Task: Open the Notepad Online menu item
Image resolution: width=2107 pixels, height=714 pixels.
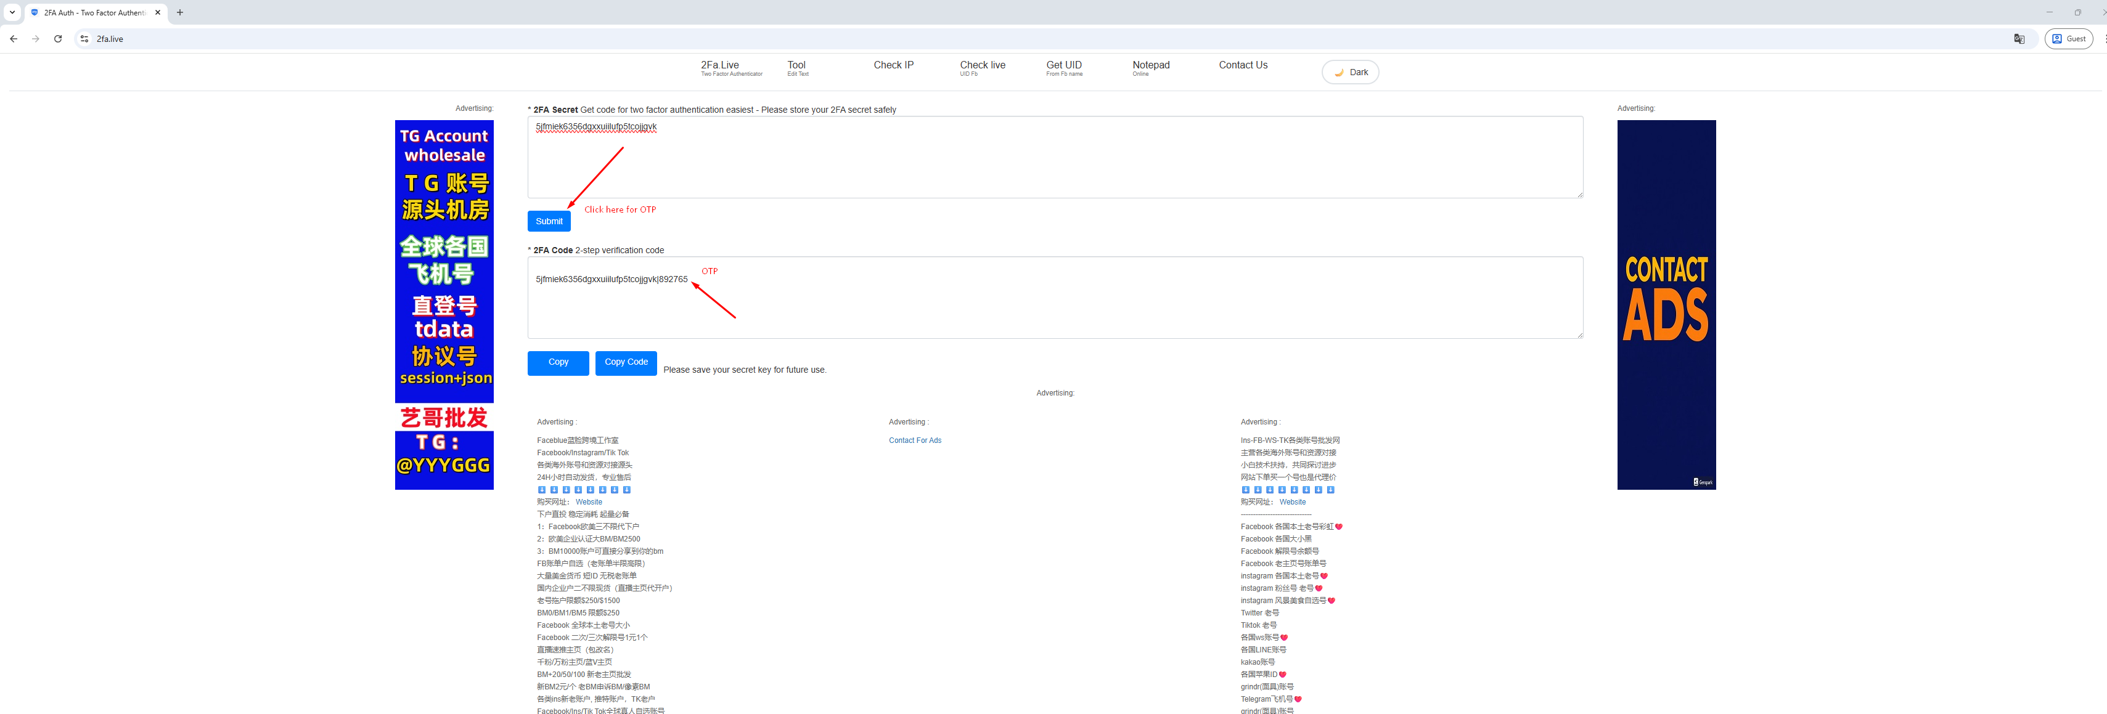Action: (x=1150, y=68)
